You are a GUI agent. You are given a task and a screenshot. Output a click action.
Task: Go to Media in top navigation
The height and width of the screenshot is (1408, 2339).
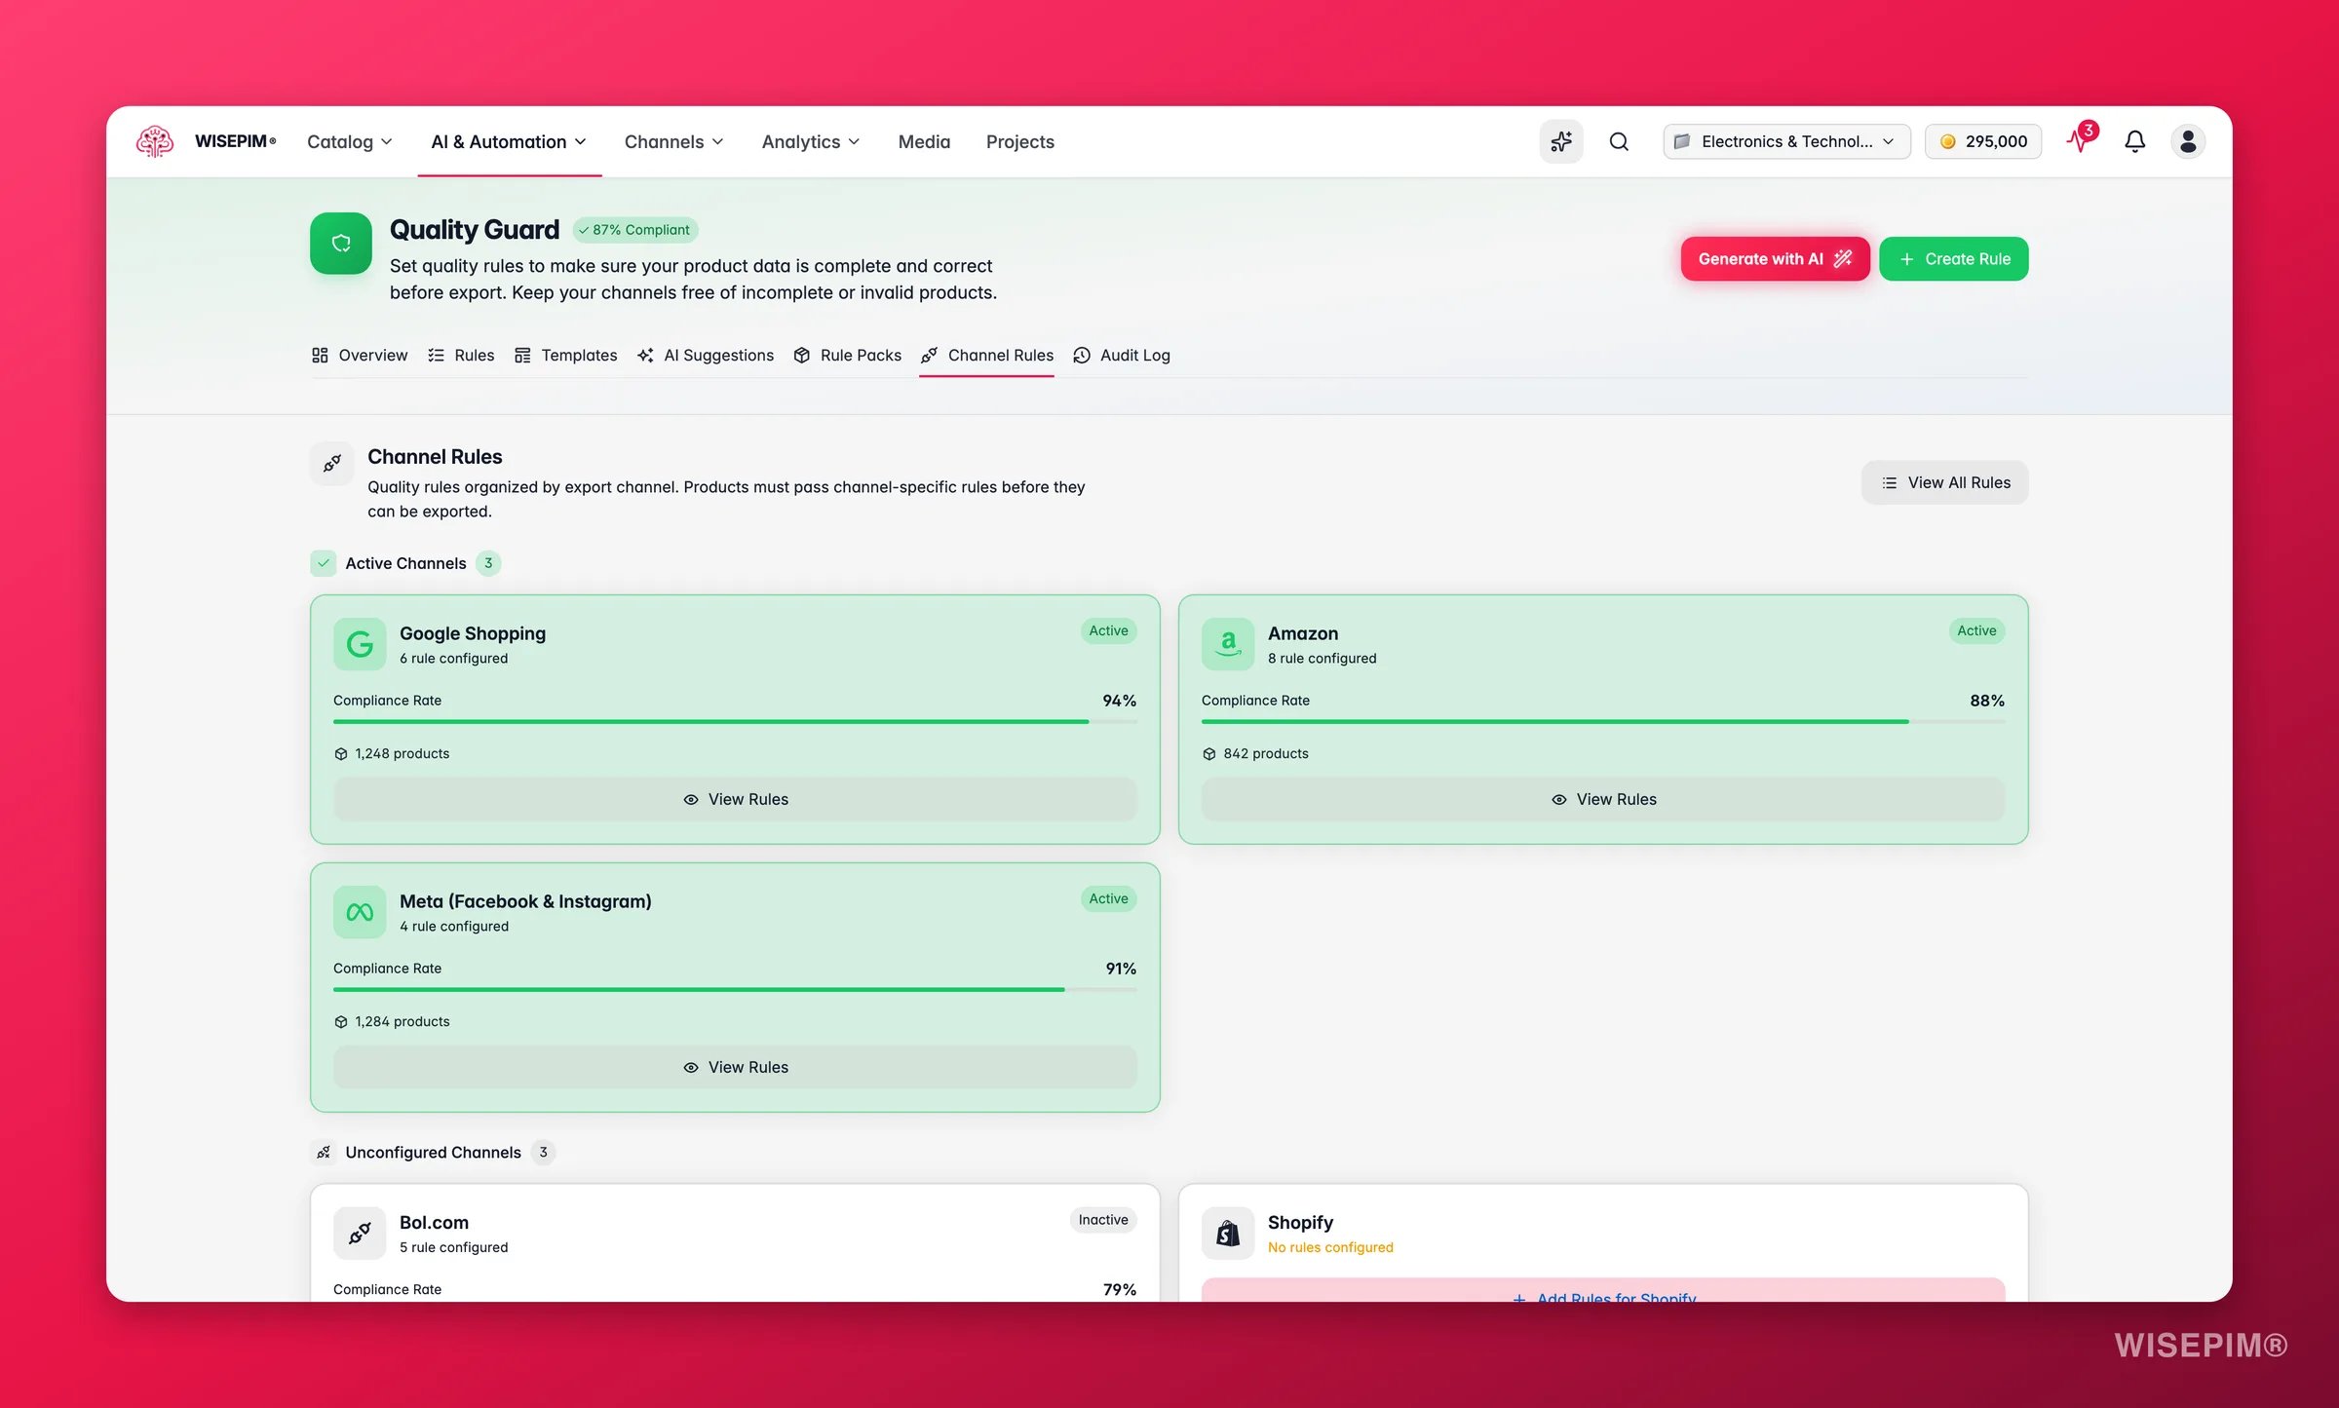click(924, 142)
